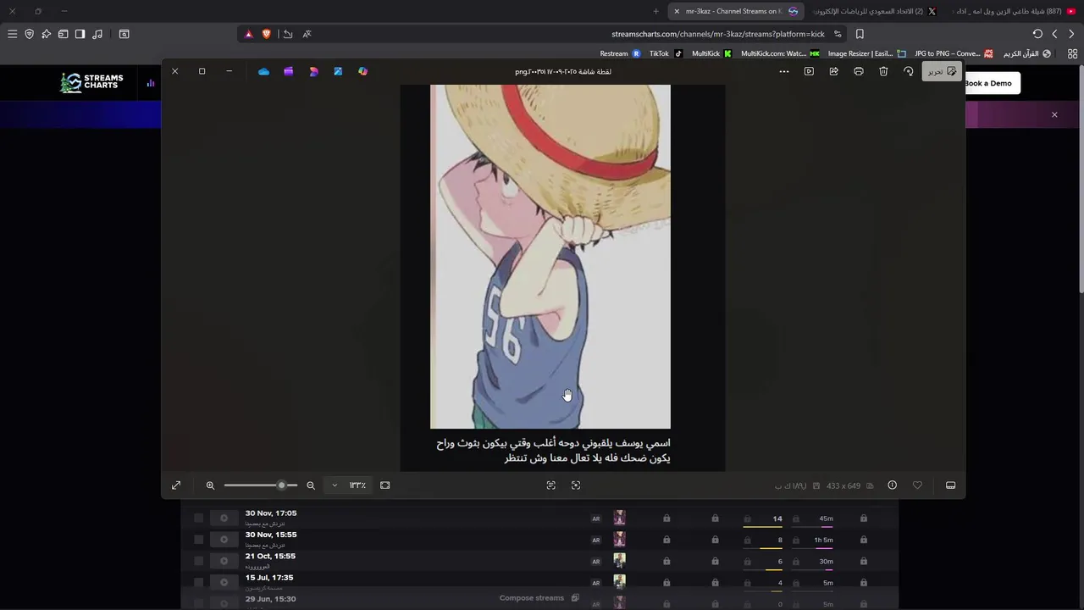
Task: Open Brave Shields lion icon
Action: coord(266,34)
